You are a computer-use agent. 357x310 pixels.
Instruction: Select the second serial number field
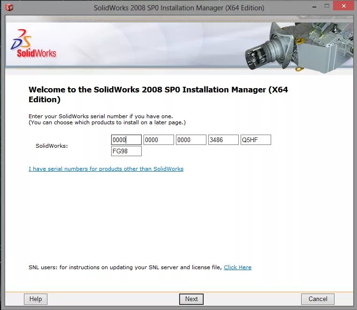[159, 140]
